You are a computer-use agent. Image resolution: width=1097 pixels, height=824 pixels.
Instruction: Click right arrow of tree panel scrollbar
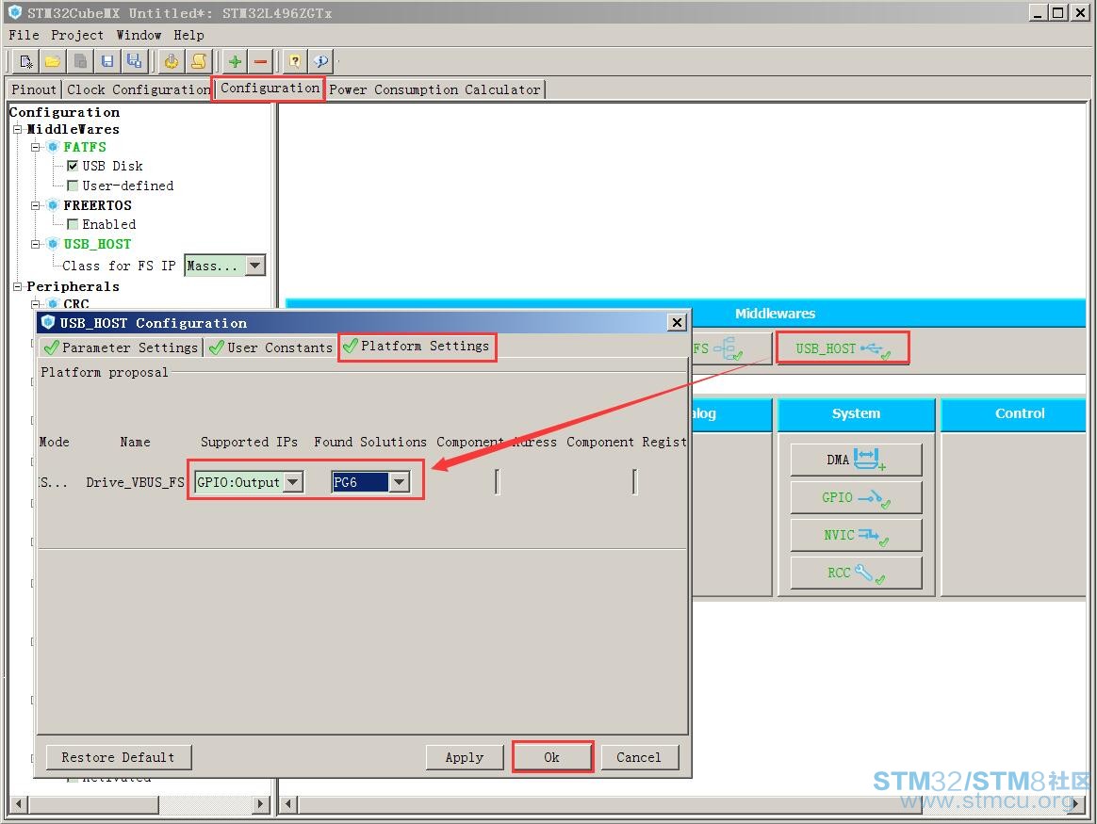pos(261,803)
